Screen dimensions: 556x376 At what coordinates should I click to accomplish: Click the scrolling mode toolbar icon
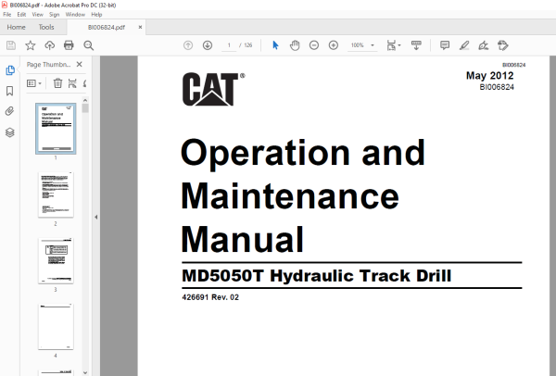pyautogui.click(x=416, y=45)
